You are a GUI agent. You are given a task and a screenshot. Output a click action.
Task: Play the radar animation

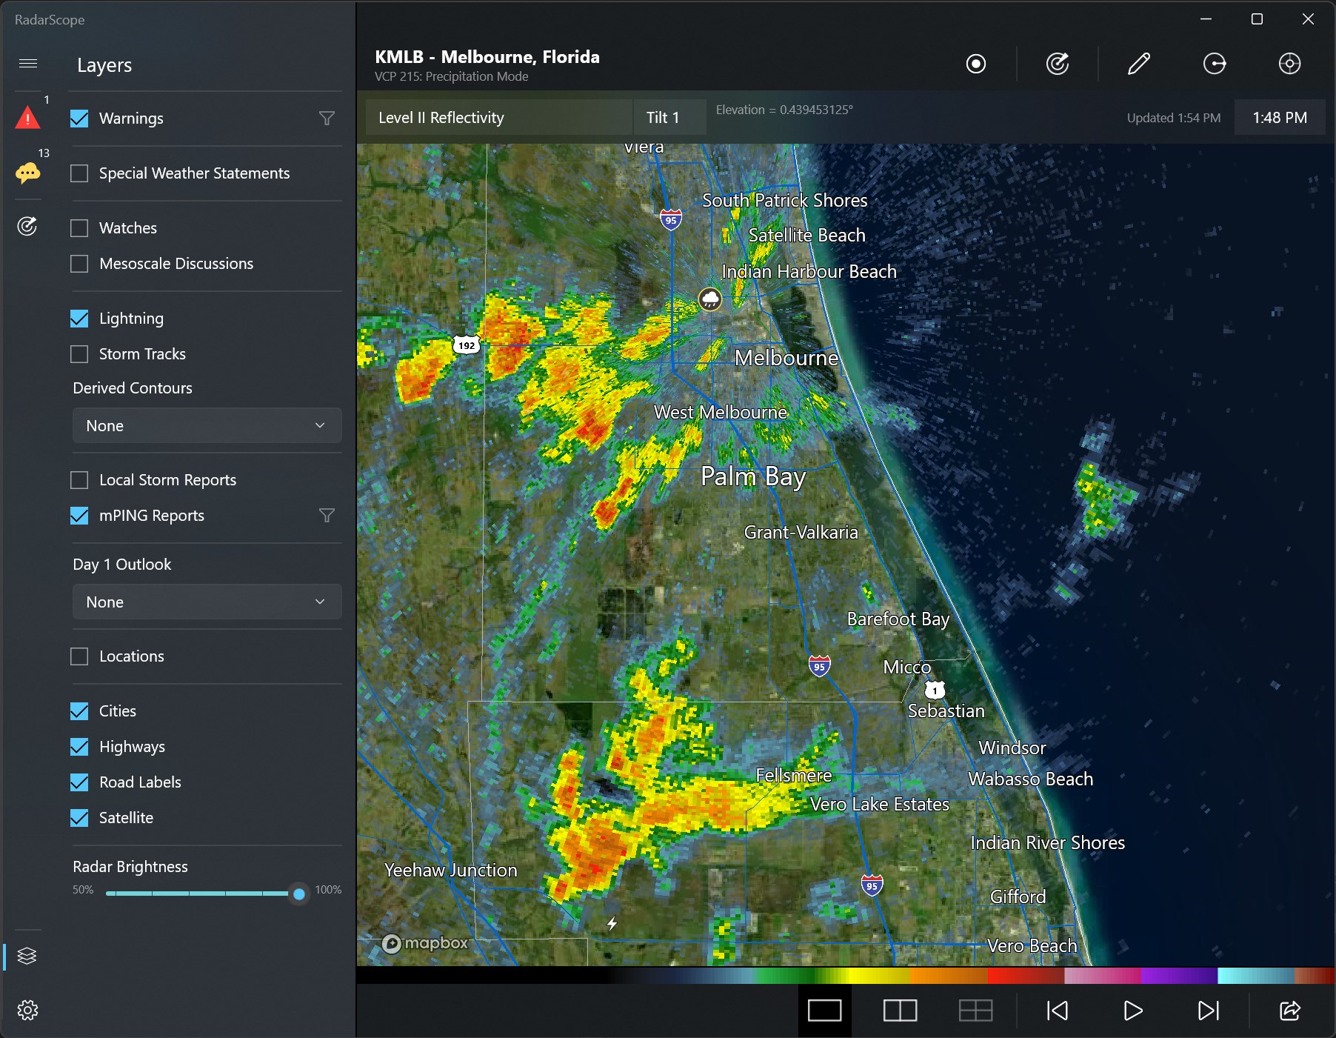click(x=1132, y=1010)
